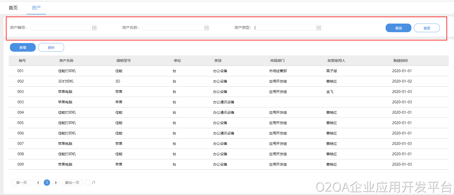Click the edit icon in 资产编号 field

94,28
